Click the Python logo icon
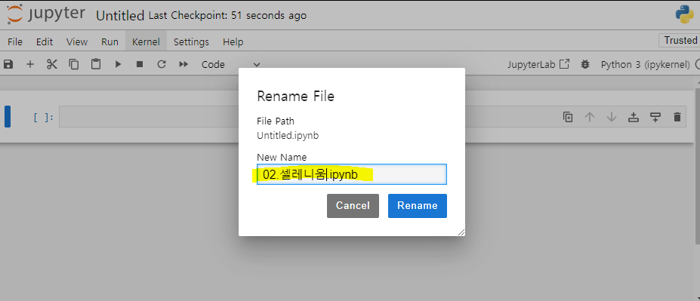Viewport: 700px width, 301px height. coord(684,15)
